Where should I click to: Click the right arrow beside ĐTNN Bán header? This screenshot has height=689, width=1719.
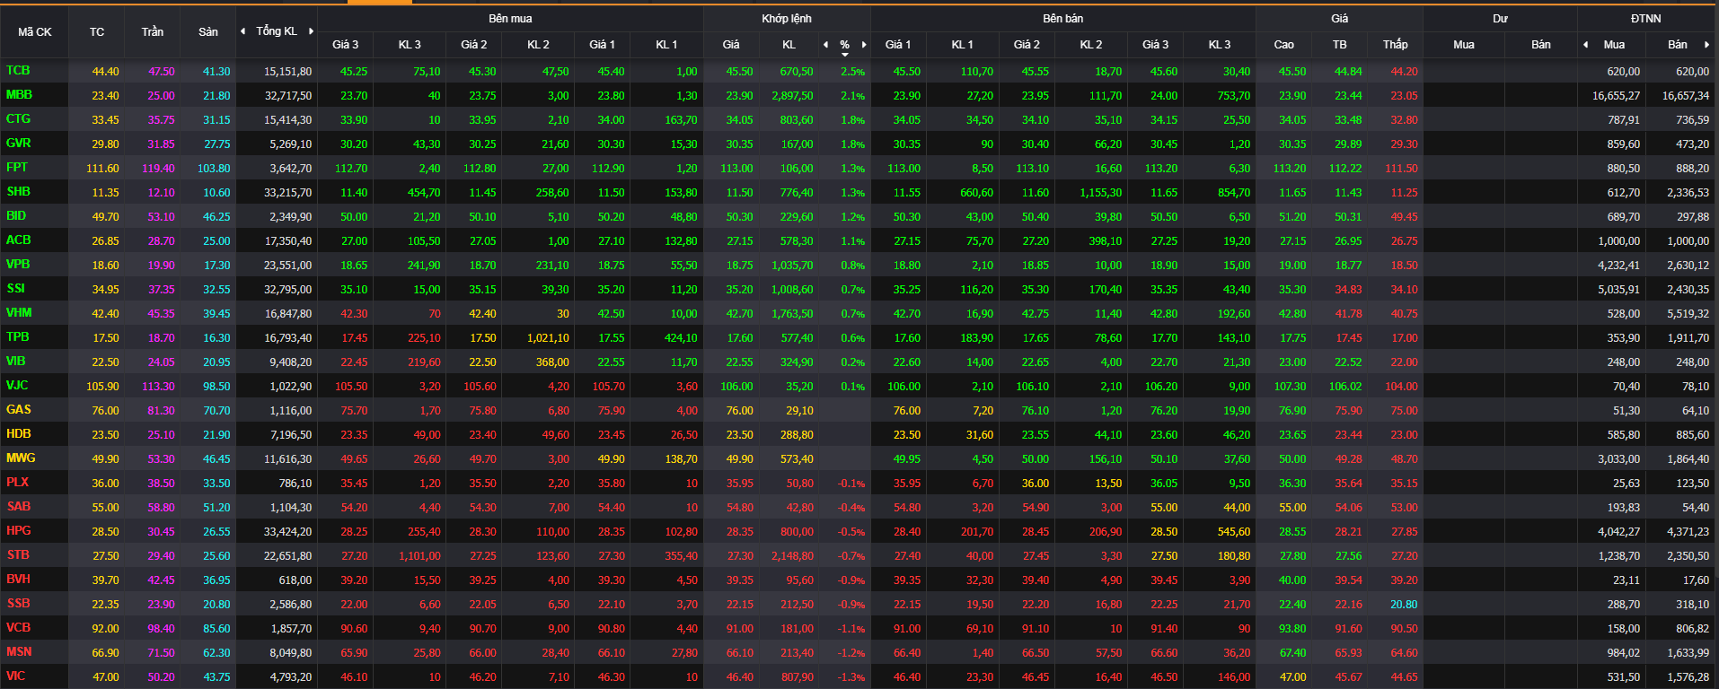click(1706, 45)
